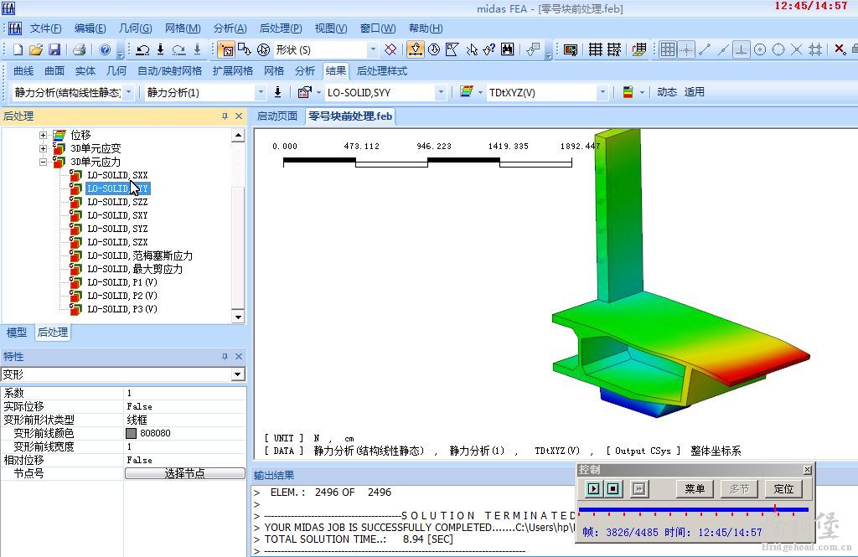Open the 静力分析(结构线性静态) analysis case dropdown

coord(128,92)
